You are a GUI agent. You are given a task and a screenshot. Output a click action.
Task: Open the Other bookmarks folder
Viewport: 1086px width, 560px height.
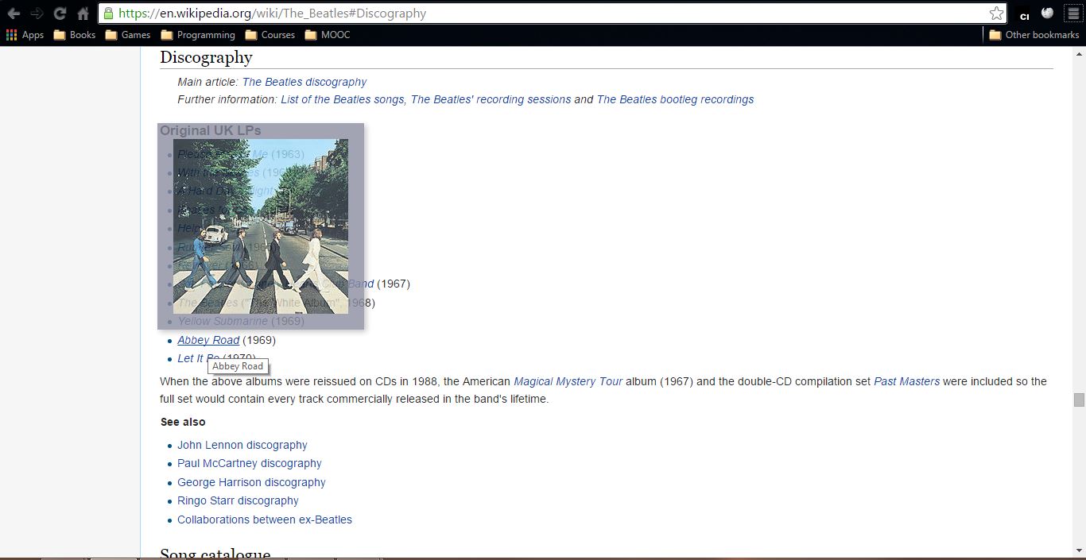point(1034,35)
